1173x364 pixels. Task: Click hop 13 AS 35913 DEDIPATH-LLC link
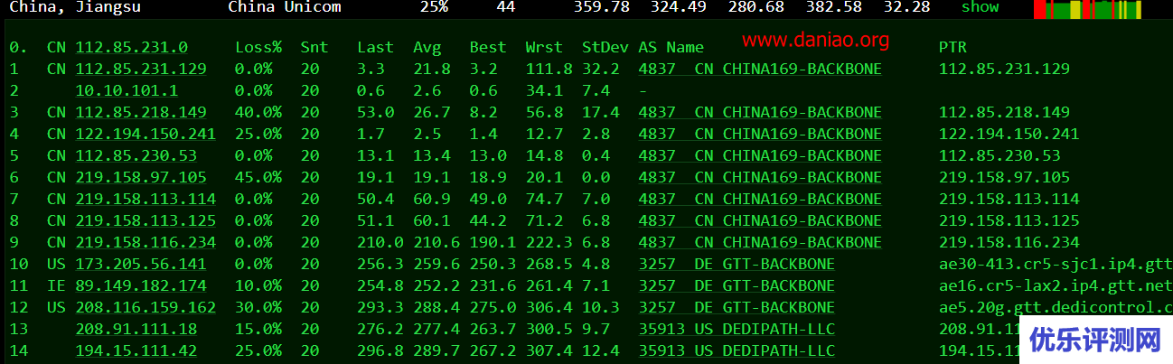[x=737, y=329]
